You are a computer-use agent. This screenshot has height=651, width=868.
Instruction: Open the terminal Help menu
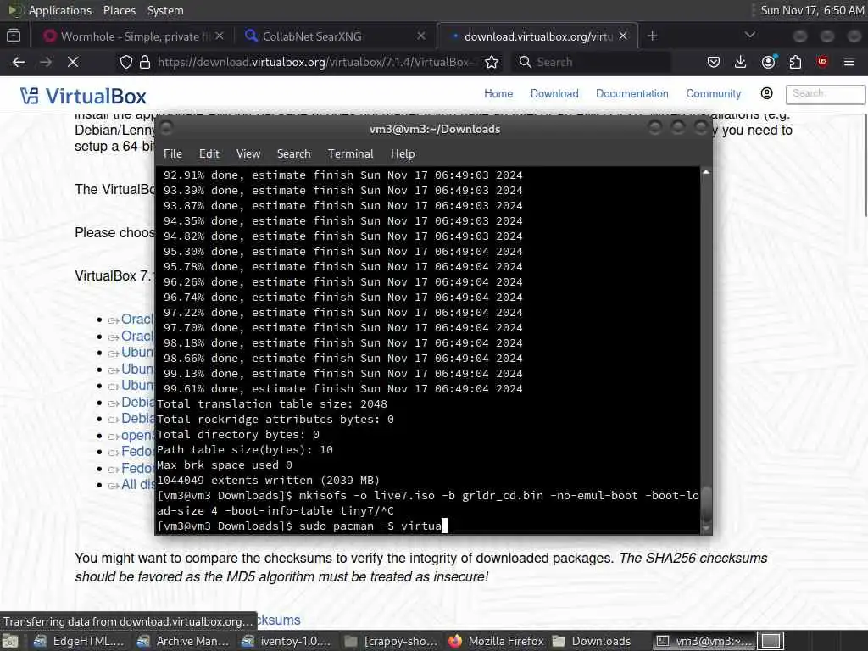(x=403, y=154)
